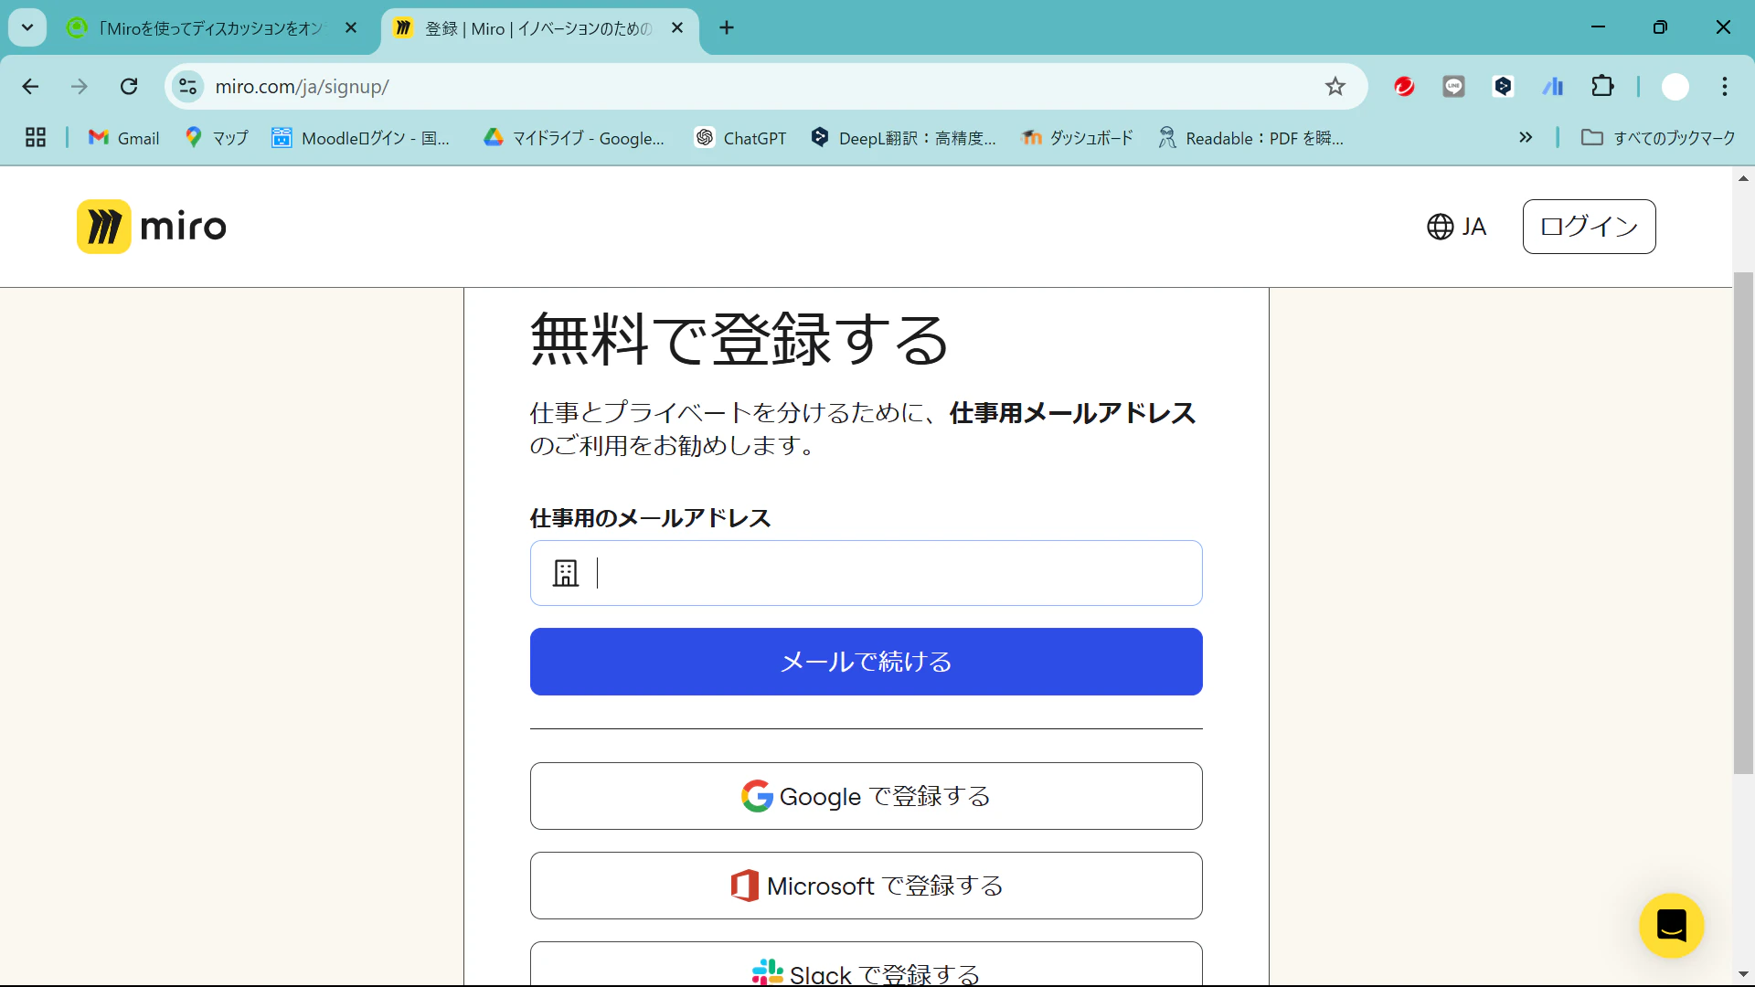Viewport: 1755px width, 987px height.
Task: Click the address bar URL miro.com/ja/signup/
Action: [x=302, y=87]
